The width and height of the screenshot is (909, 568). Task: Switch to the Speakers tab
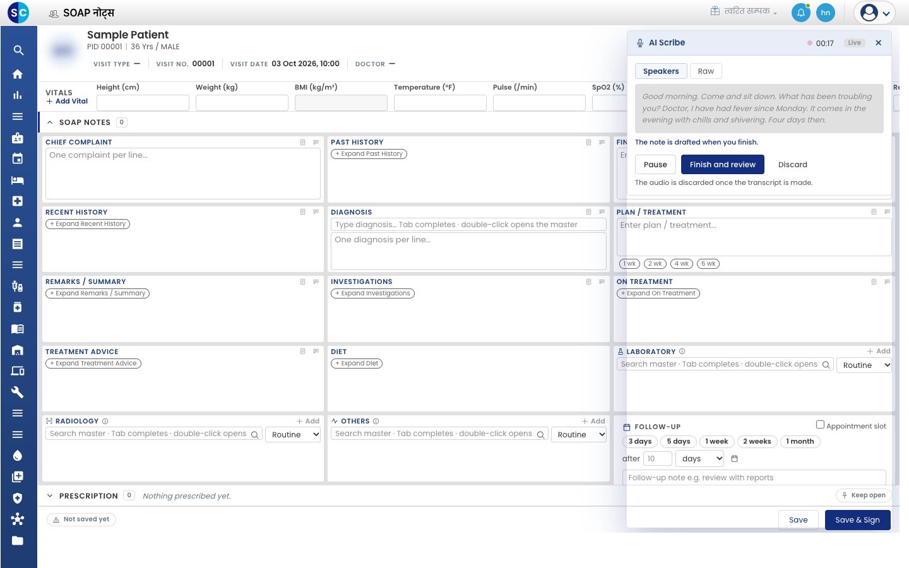coord(661,71)
